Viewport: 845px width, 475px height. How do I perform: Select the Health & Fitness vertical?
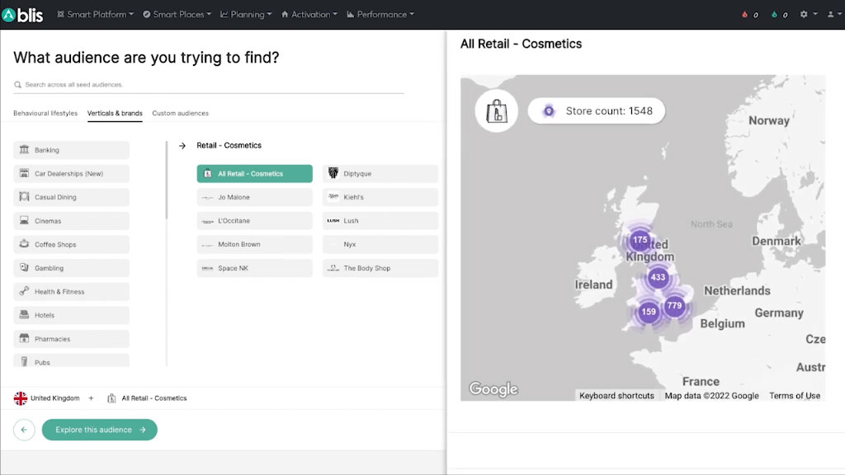coord(71,291)
